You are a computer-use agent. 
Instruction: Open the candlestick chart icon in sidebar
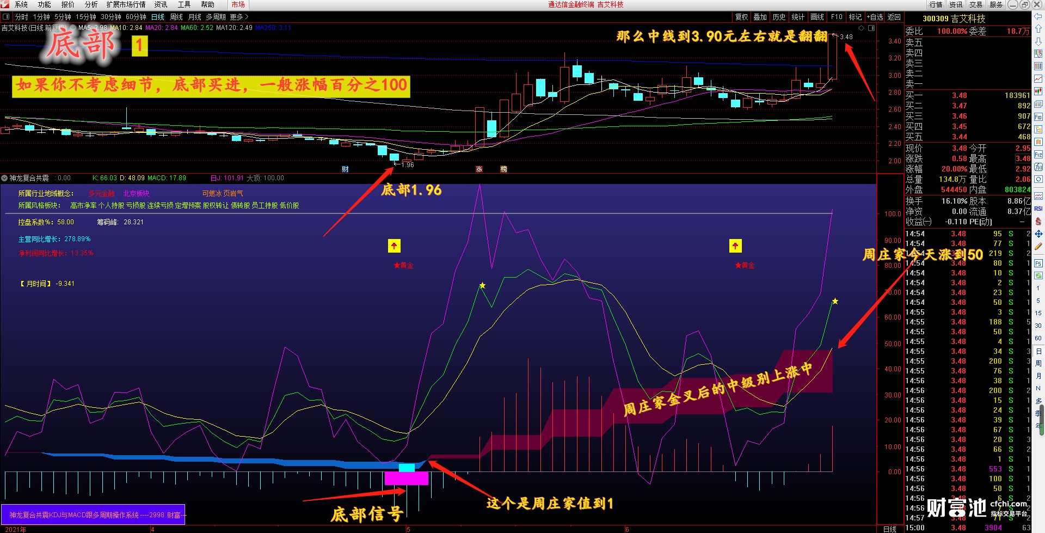tap(1038, 91)
